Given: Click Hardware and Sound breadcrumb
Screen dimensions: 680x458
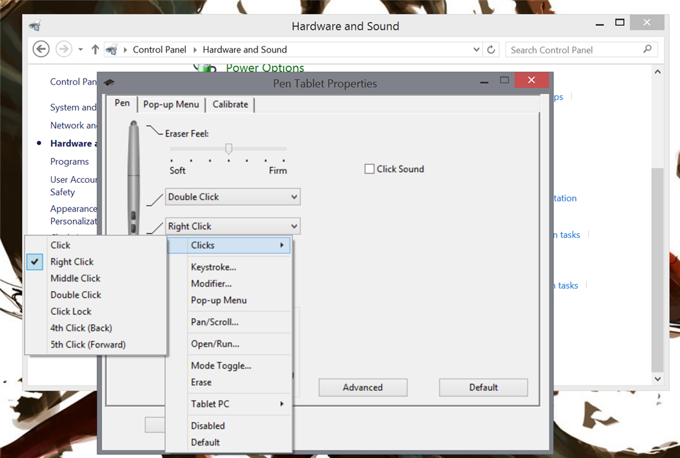Looking at the screenshot, I should point(244,49).
